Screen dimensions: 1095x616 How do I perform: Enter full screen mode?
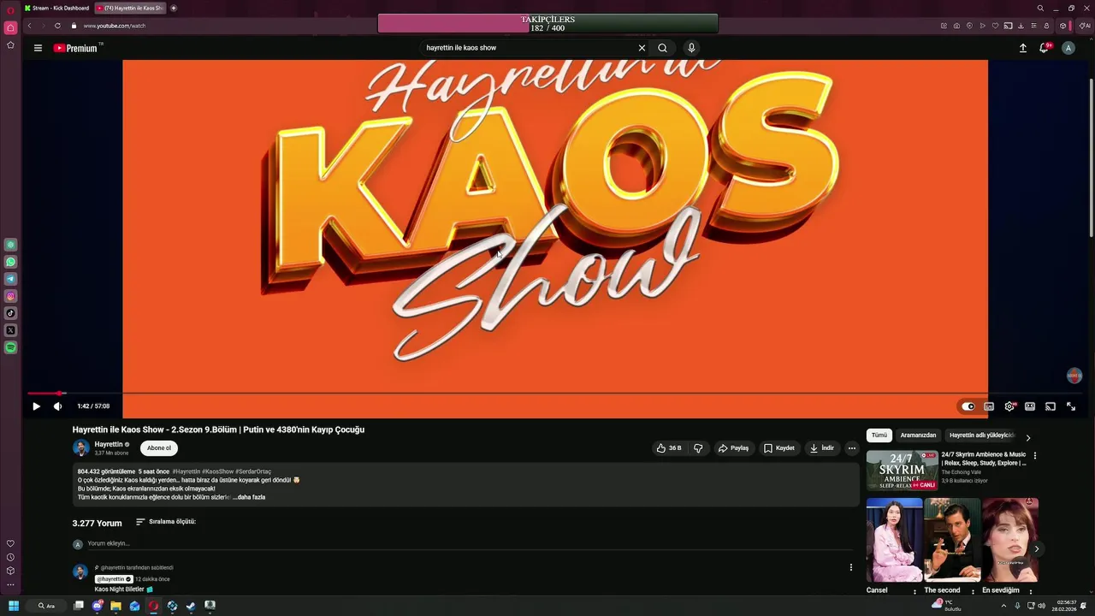[1071, 406]
